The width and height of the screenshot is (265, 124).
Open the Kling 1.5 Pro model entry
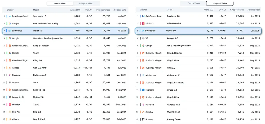(x=39, y=90)
